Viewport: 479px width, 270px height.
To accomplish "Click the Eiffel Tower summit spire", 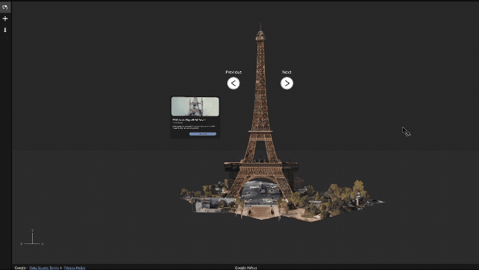I will [x=260, y=30].
